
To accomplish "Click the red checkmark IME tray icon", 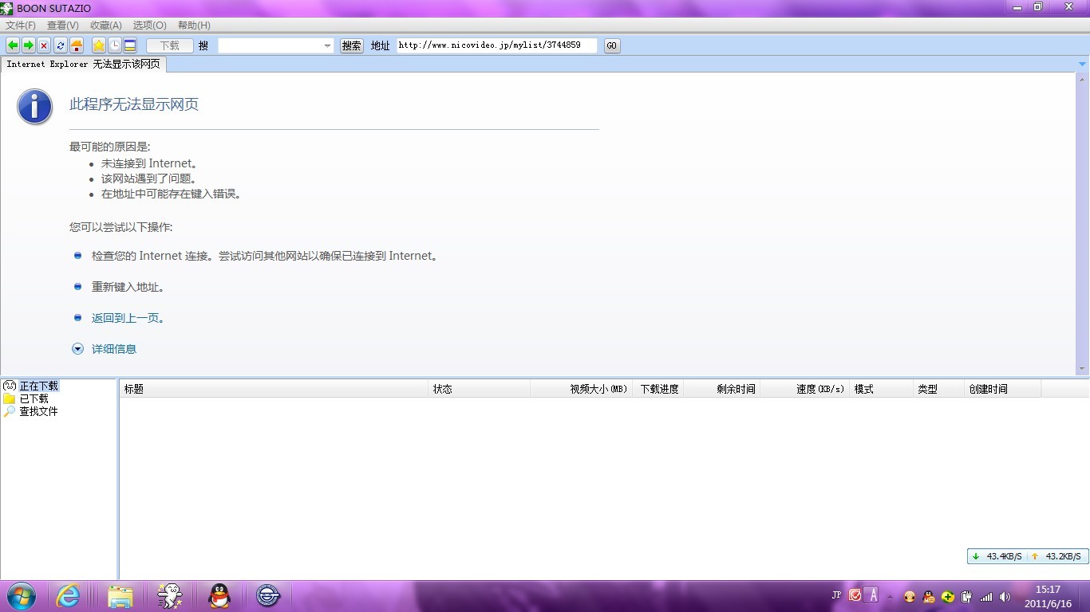I will coord(855,595).
